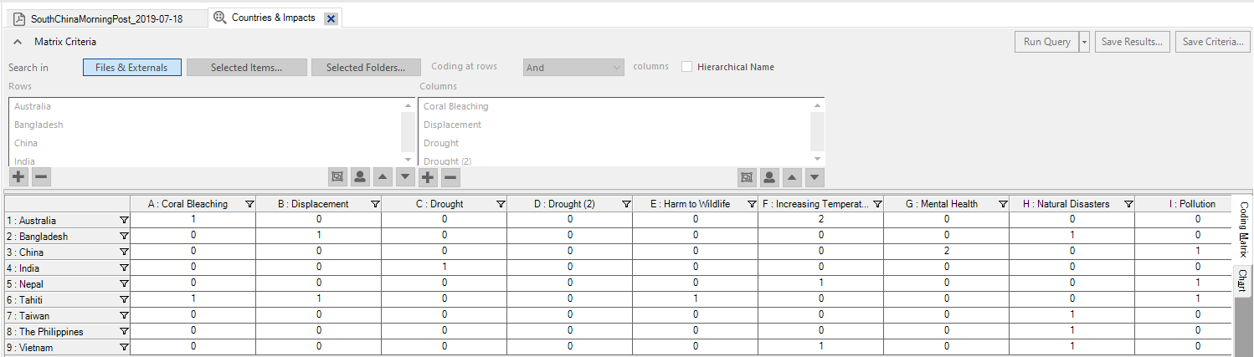Click the Selected Items button
This screenshot has height=357, width=1254.
(246, 68)
